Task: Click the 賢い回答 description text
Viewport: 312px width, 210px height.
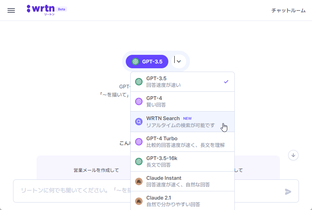Action: [x=156, y=105]
